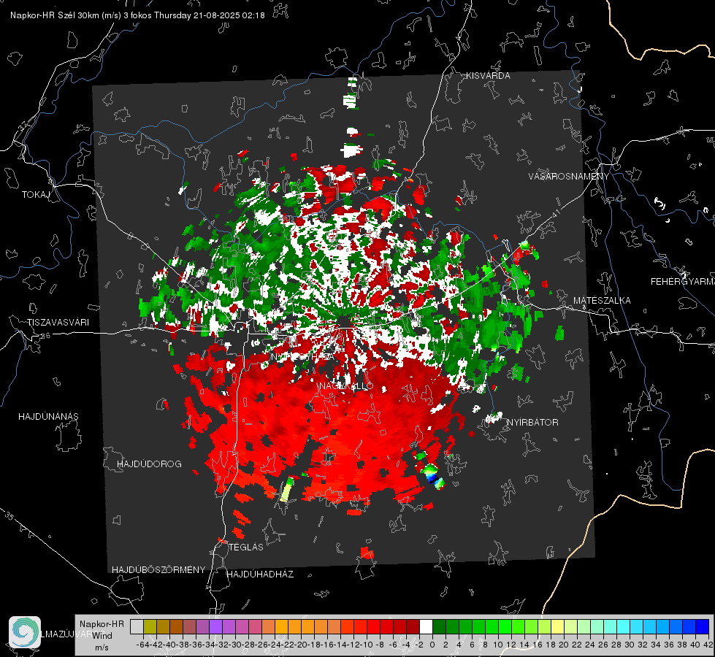Click road number 36 marker
This screenshot has height=657, width=715.
(x=45, y=335)
